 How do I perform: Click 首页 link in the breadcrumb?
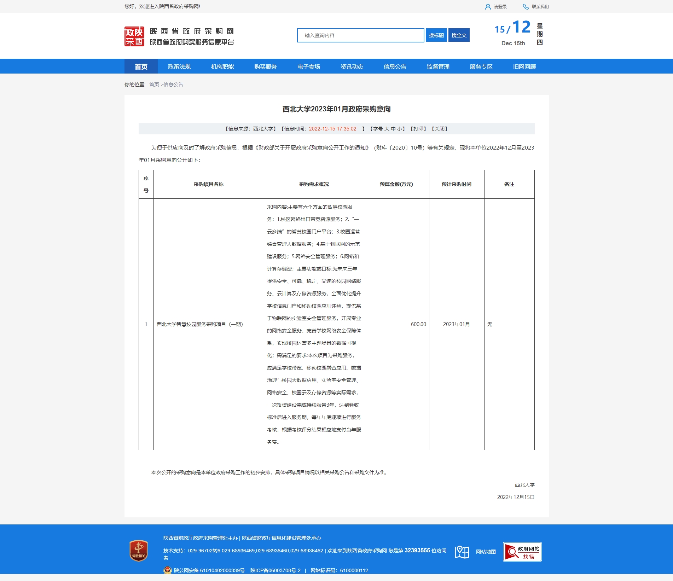coord(154,85)
